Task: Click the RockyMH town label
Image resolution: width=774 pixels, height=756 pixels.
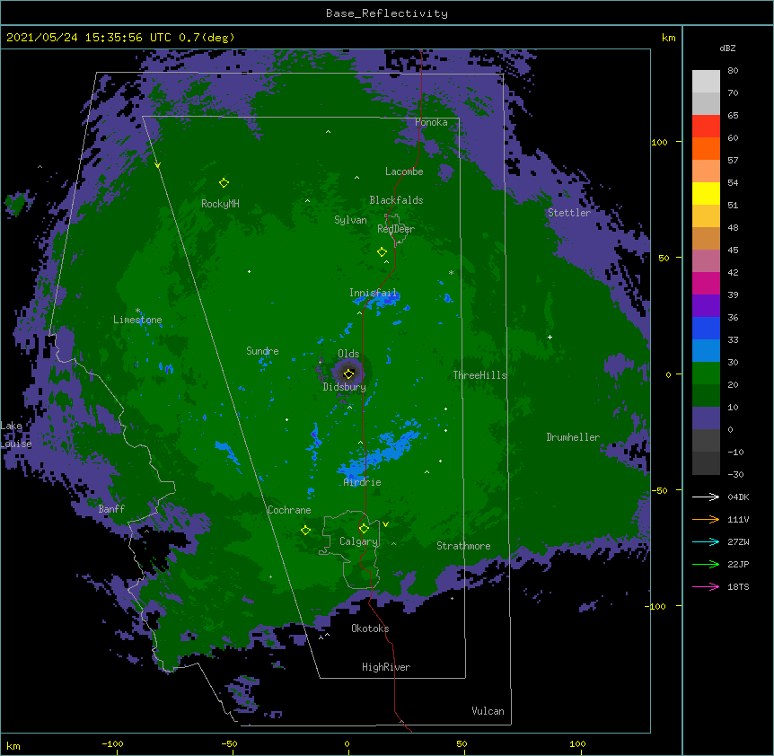Action: [x=220, y=204]
